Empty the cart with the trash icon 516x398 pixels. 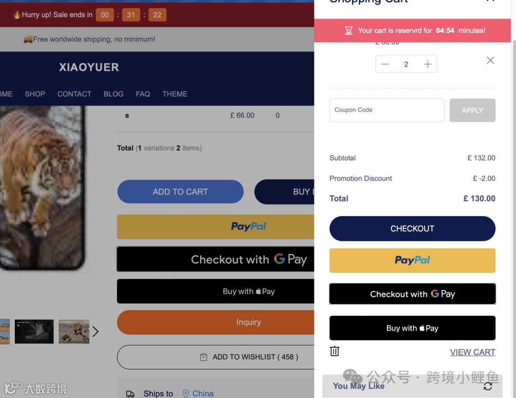[x=334, y=351]
